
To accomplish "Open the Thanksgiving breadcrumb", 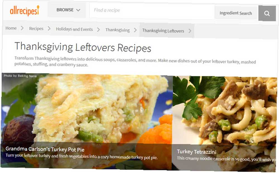I will click(x=117, y=30).
